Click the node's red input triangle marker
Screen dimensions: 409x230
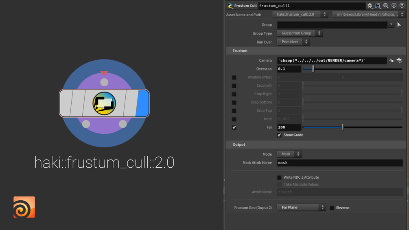point(104,73)
